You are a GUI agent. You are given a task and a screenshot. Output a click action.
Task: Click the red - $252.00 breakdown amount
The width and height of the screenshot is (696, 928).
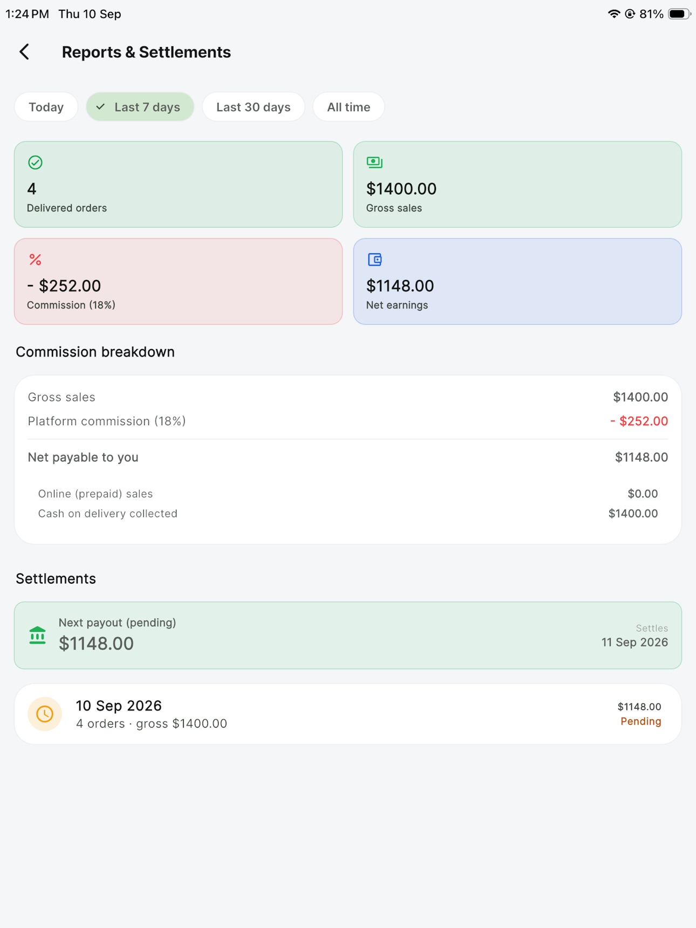pos(639,421)
